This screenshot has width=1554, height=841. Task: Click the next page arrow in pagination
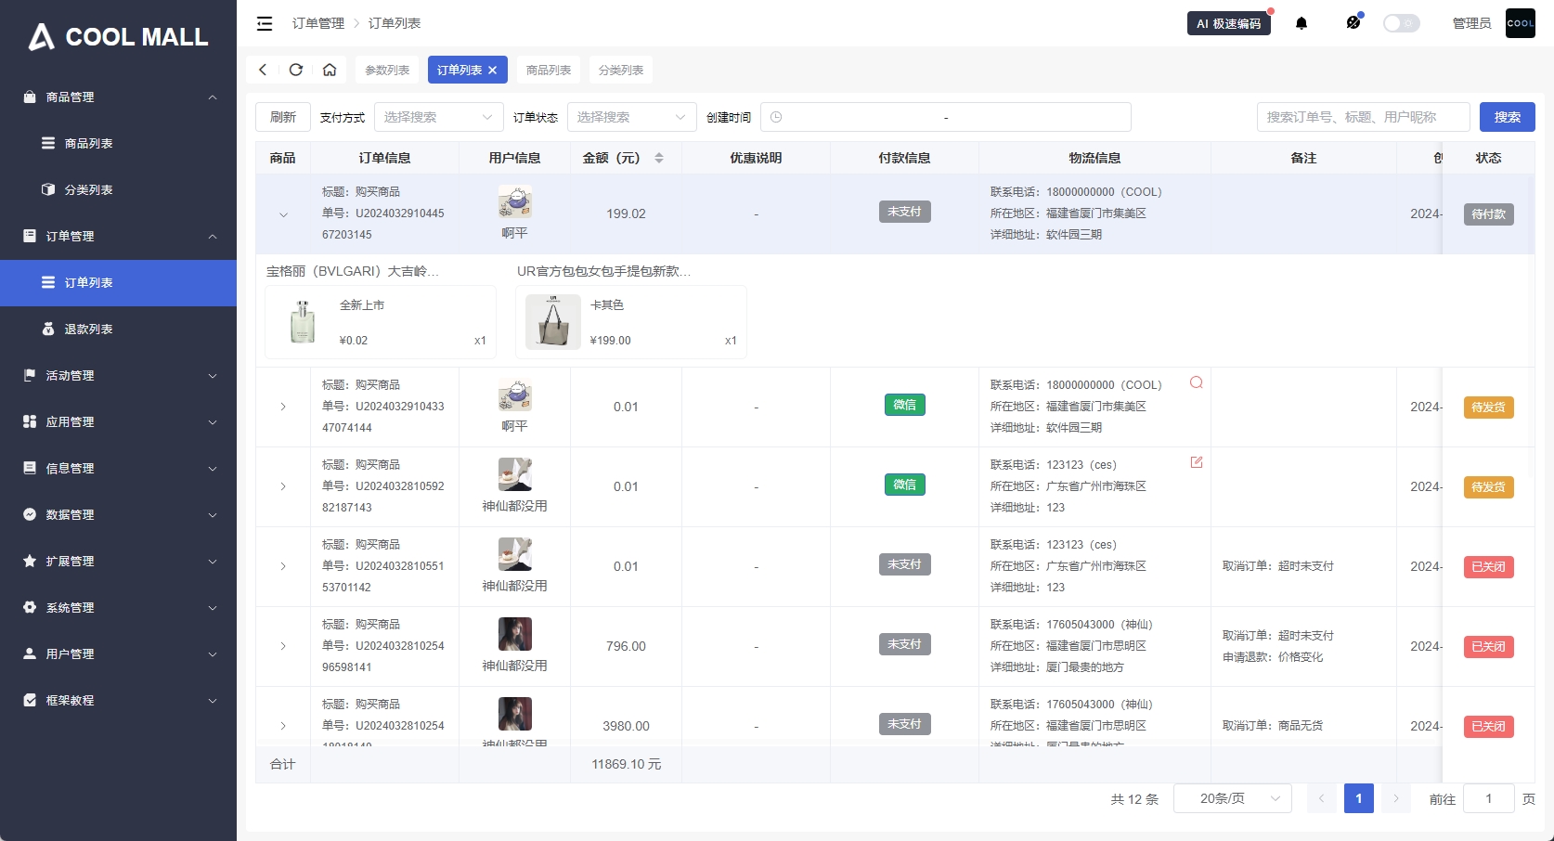pyautogui.click(x=1396, y=798)
